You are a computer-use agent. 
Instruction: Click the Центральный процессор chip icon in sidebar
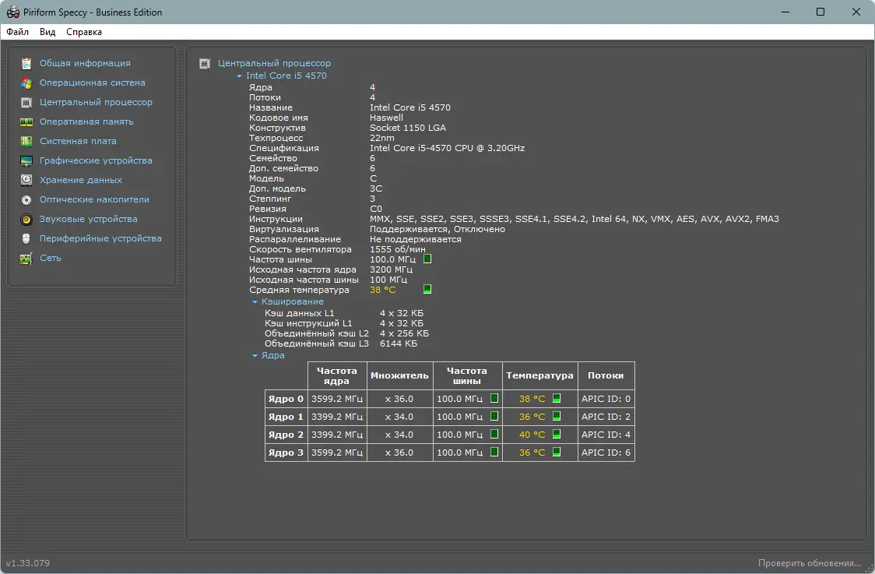coord(26,103)
